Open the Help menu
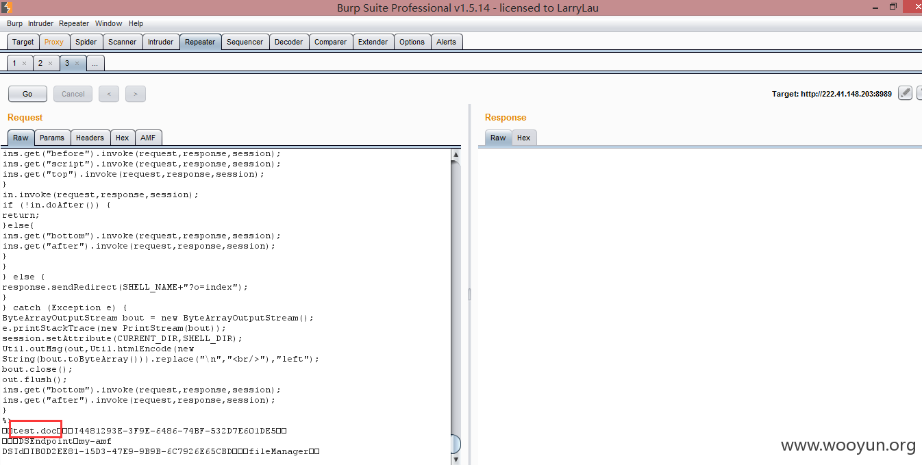The width and height of the screenshot is (922, 465). click(136, 23)
